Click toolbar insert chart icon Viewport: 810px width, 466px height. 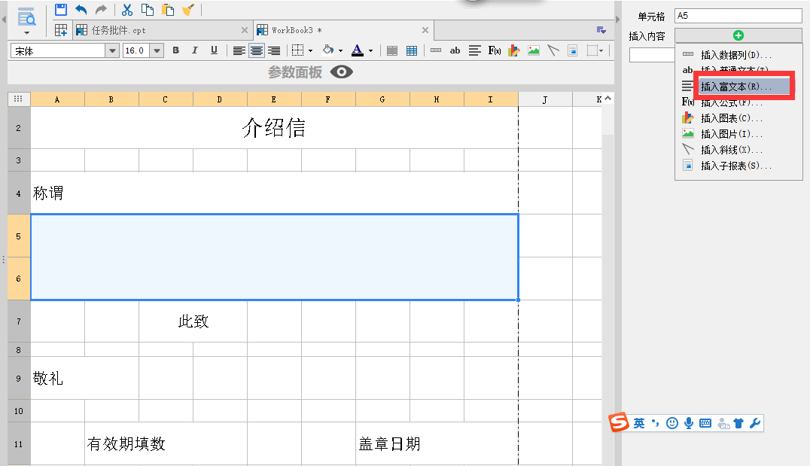514,50
